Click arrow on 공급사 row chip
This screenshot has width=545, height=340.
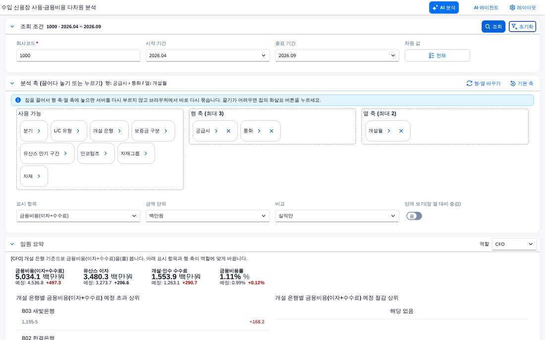pos(216,131)
